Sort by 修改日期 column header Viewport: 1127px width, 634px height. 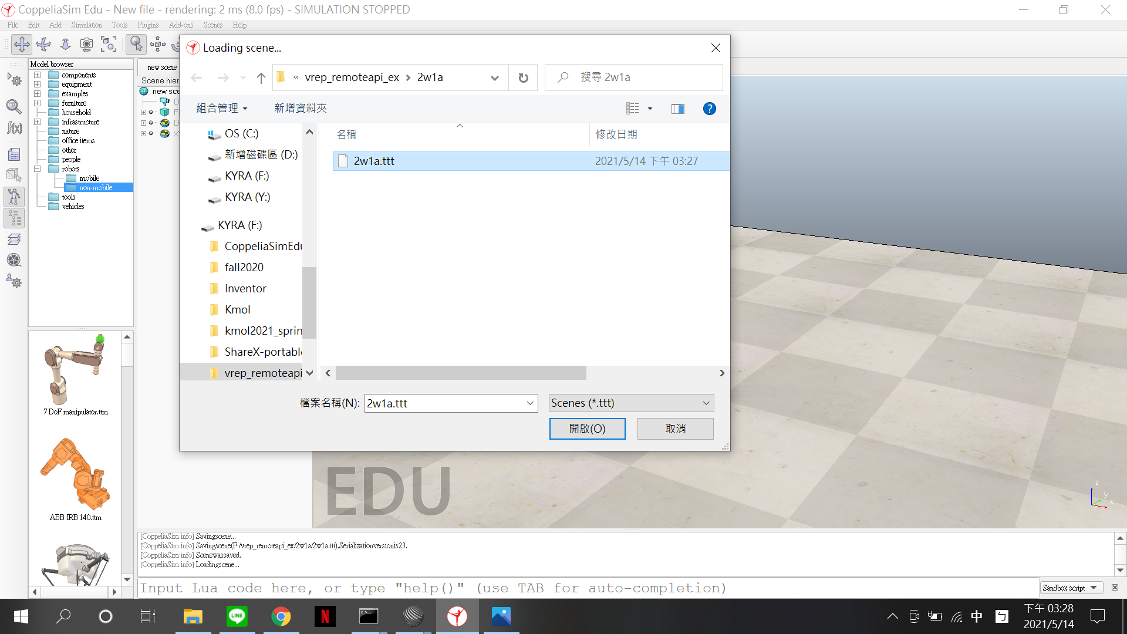pyautogui.click(x=616, y=134)
